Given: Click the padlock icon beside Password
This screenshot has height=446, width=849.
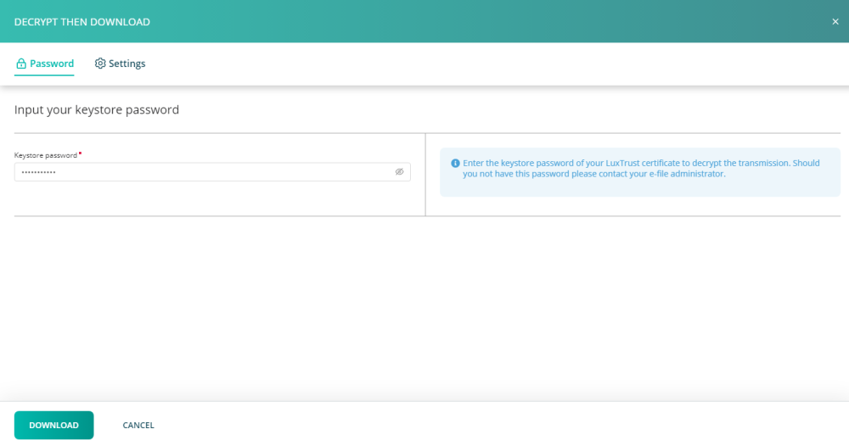Looking at the screenshot, I should click(21, 64).
